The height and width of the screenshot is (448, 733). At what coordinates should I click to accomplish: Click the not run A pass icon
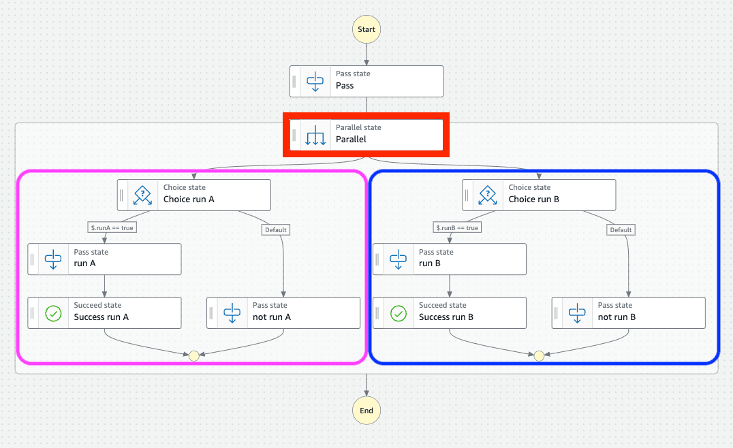point(232,313)
